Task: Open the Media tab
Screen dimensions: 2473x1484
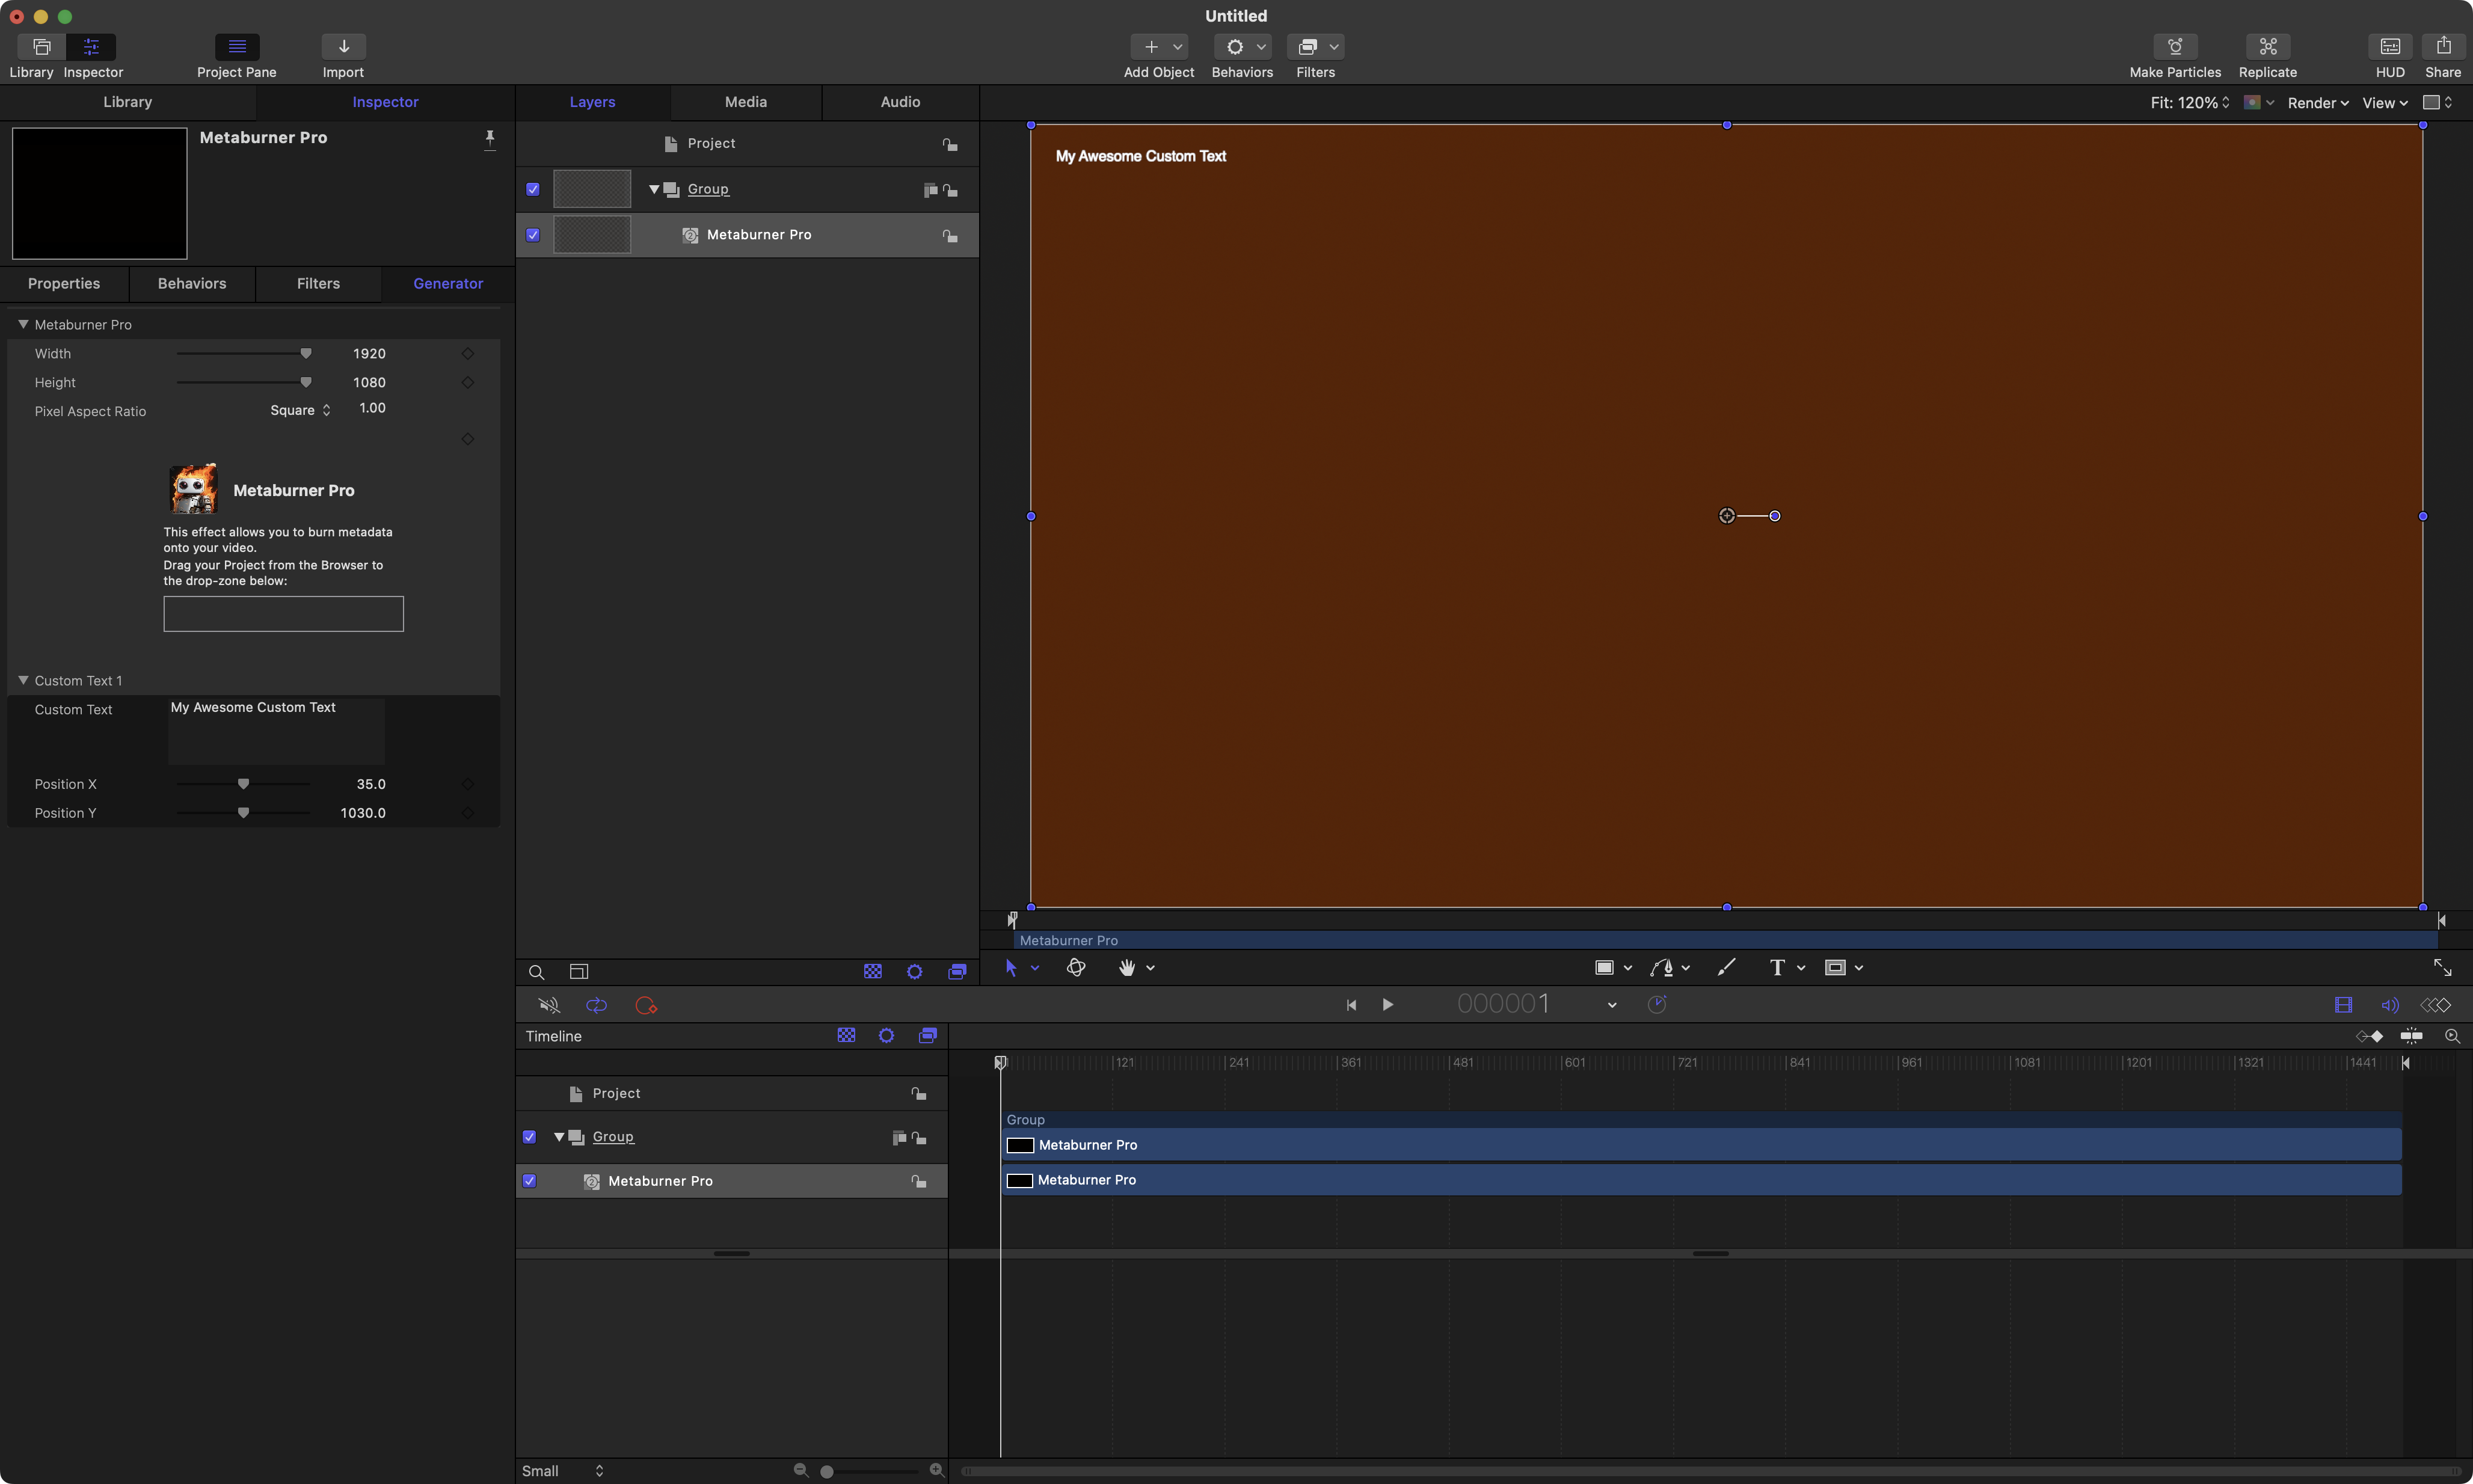Action: pos(745,102)
